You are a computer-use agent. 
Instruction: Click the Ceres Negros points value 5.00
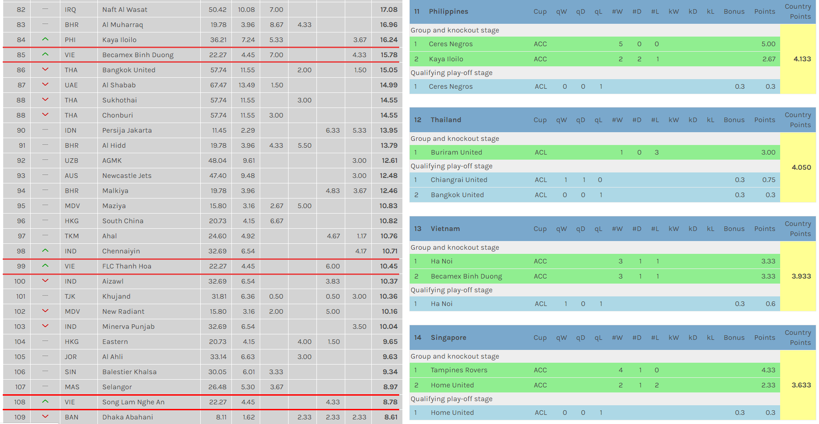coord(768,44)
